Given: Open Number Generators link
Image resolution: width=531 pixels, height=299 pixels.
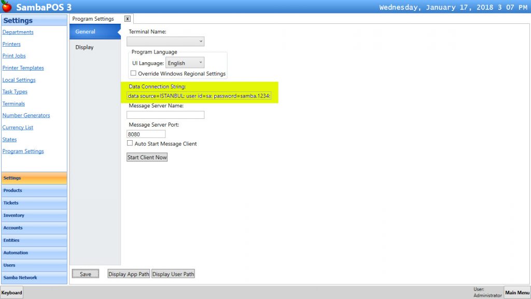Looking at the screenshot, I should tap(26, 115).
